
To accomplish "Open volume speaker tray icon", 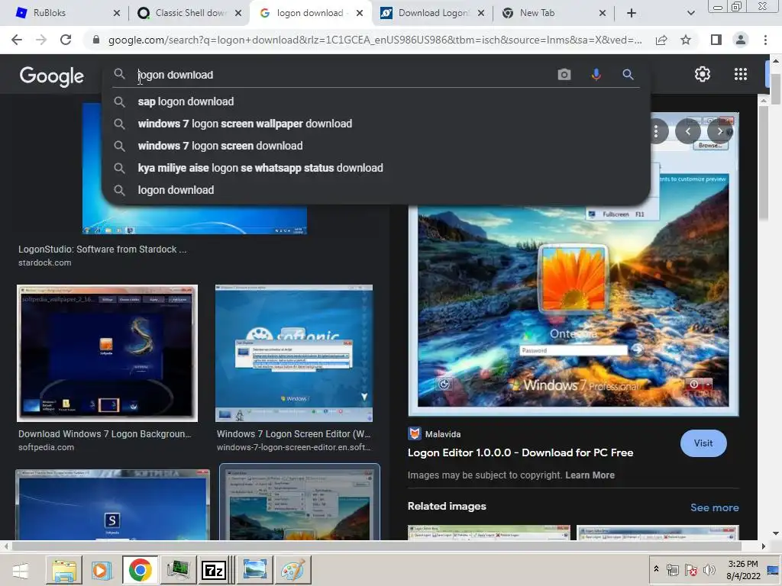I will [709, 569].
